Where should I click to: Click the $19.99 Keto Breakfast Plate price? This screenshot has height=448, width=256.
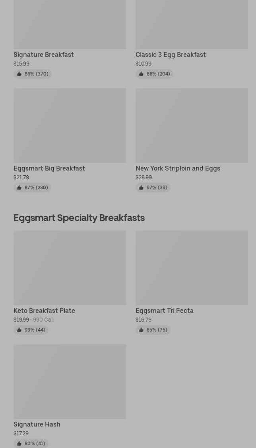click(x=21, y=320)
